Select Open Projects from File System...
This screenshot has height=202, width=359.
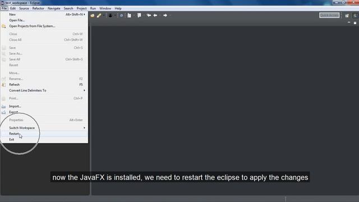click(x=44, y=26)
